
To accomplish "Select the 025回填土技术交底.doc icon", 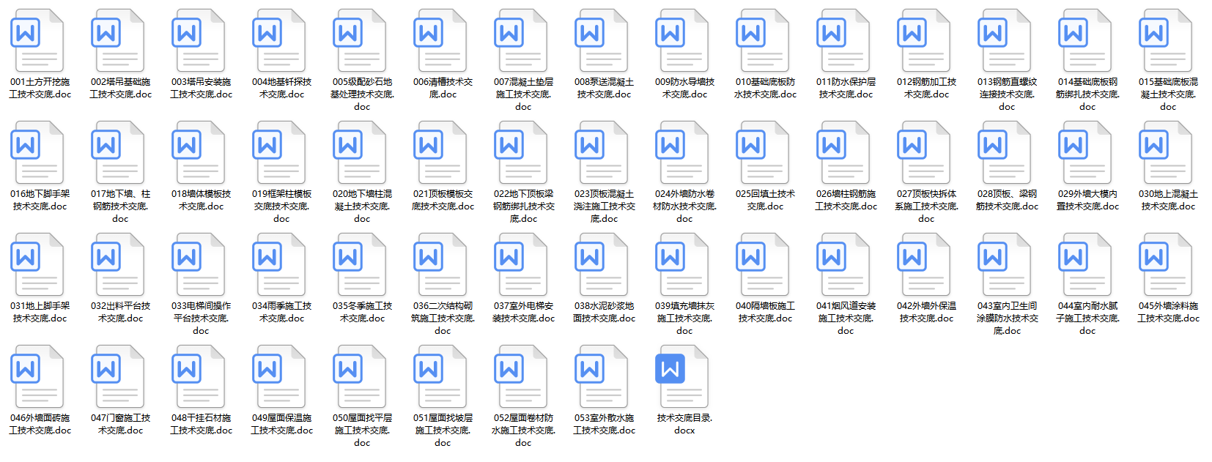I will [x=762, y=152].
